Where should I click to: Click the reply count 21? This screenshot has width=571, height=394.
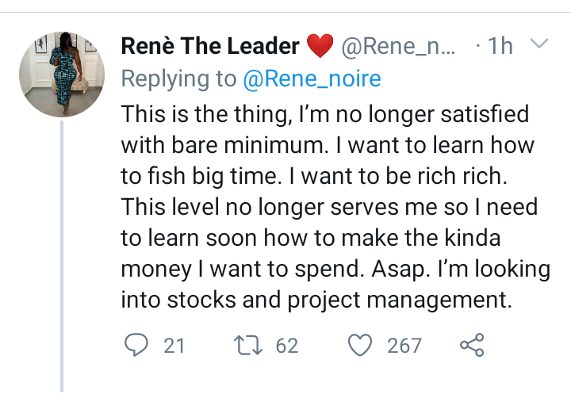pyautogui.click(x=174, y=346)
